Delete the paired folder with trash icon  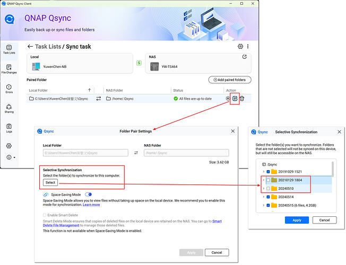[242, 99]
